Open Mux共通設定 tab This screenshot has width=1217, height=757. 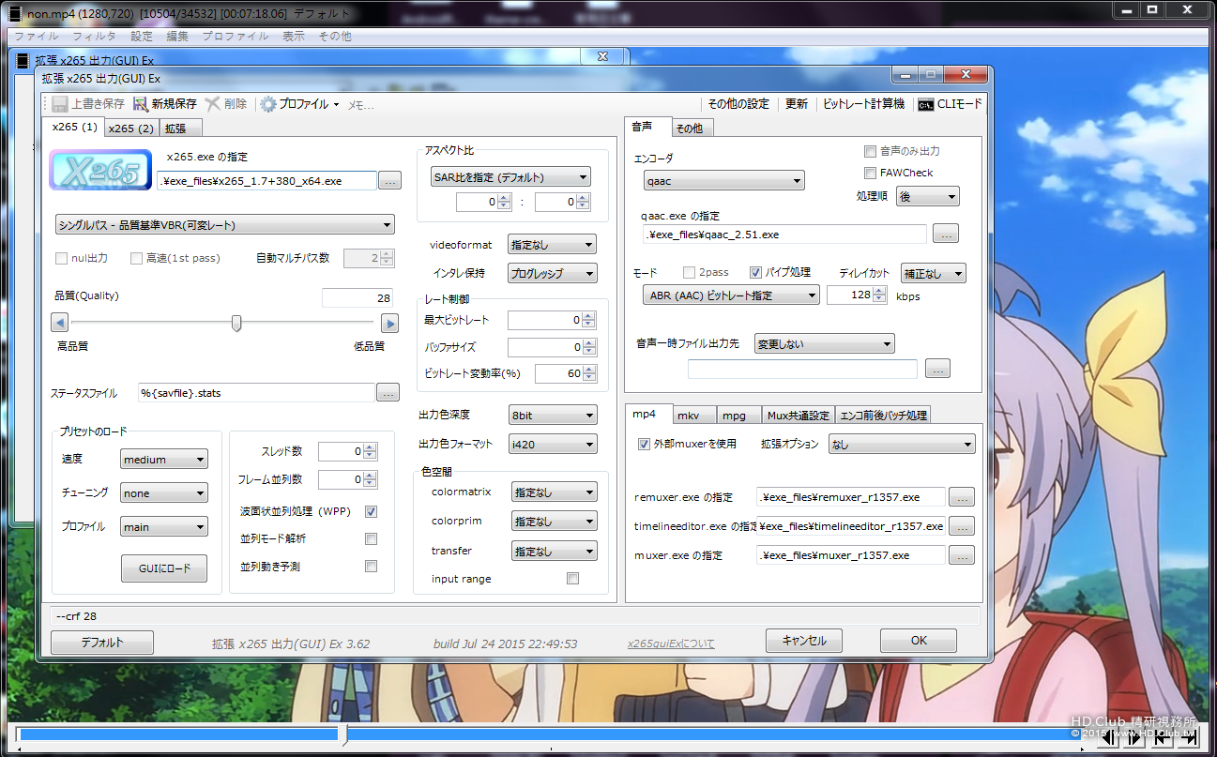click(x=798, y=415)
